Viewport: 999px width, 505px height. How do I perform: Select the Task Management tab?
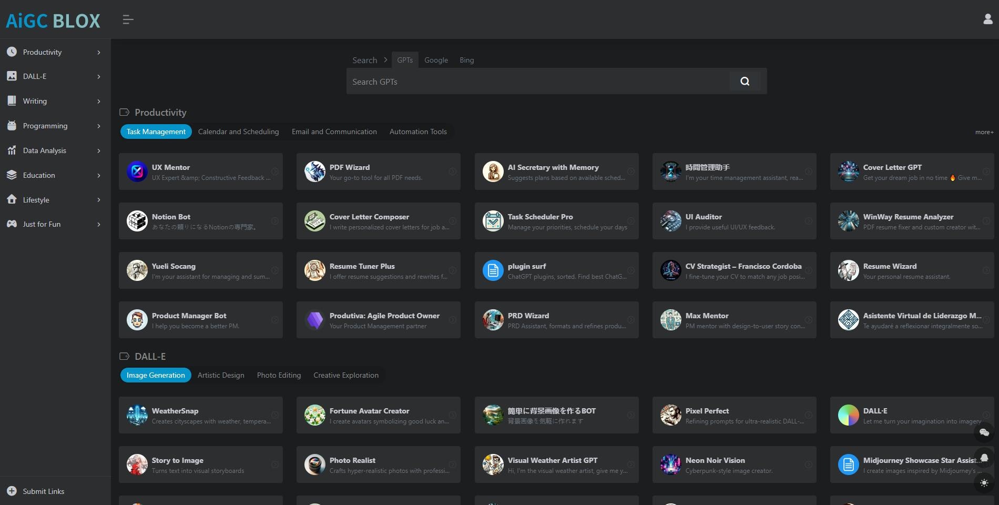click(156, 132)
